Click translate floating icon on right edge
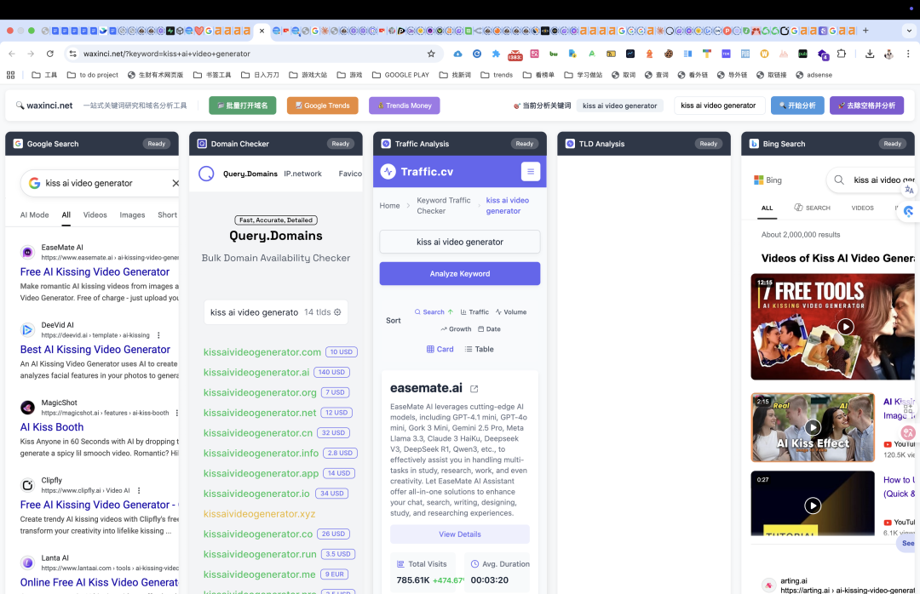 coord(909,190)
